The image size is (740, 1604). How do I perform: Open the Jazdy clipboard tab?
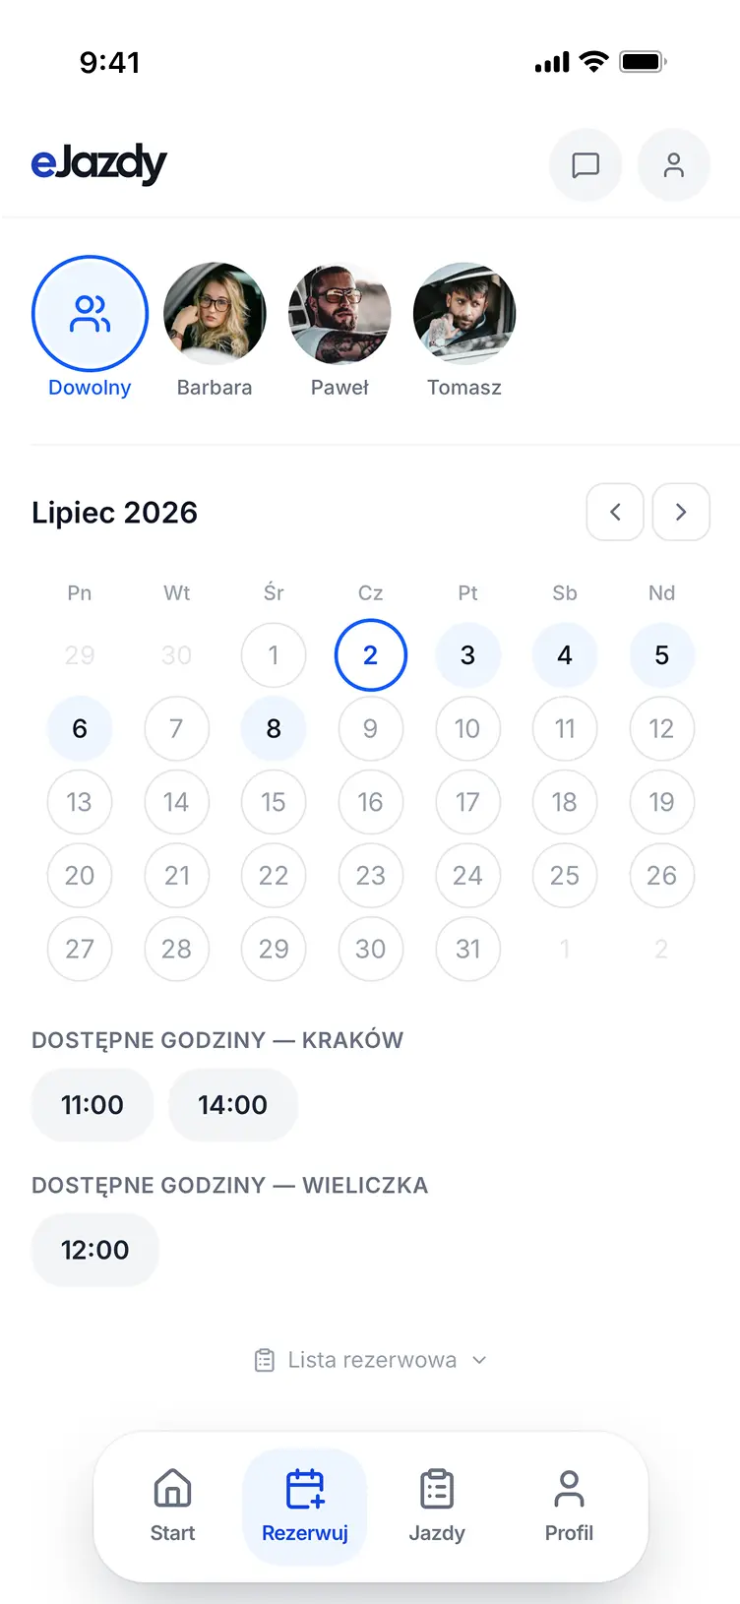pos(437,1507)
